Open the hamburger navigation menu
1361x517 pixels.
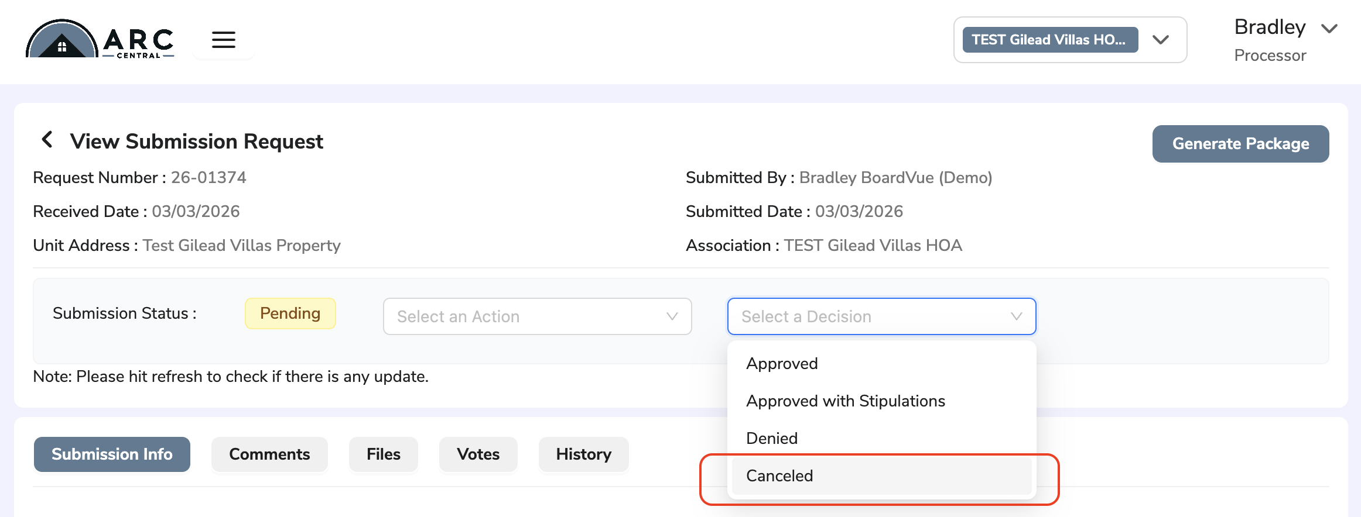(223, 40)
